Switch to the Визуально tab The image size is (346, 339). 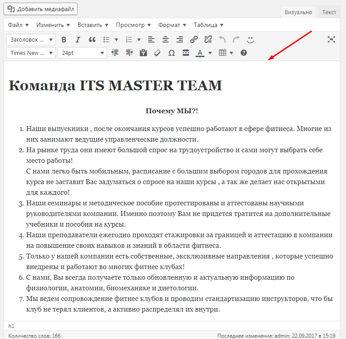(x=298, y=12)
